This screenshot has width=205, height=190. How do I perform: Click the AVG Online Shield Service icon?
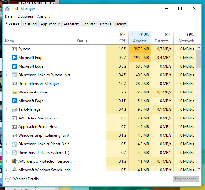pos(14,118)
